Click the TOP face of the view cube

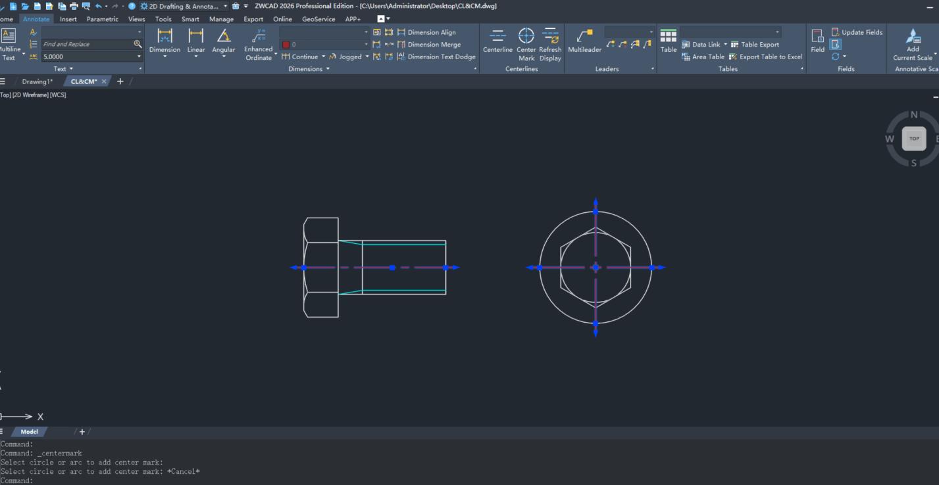913,139
